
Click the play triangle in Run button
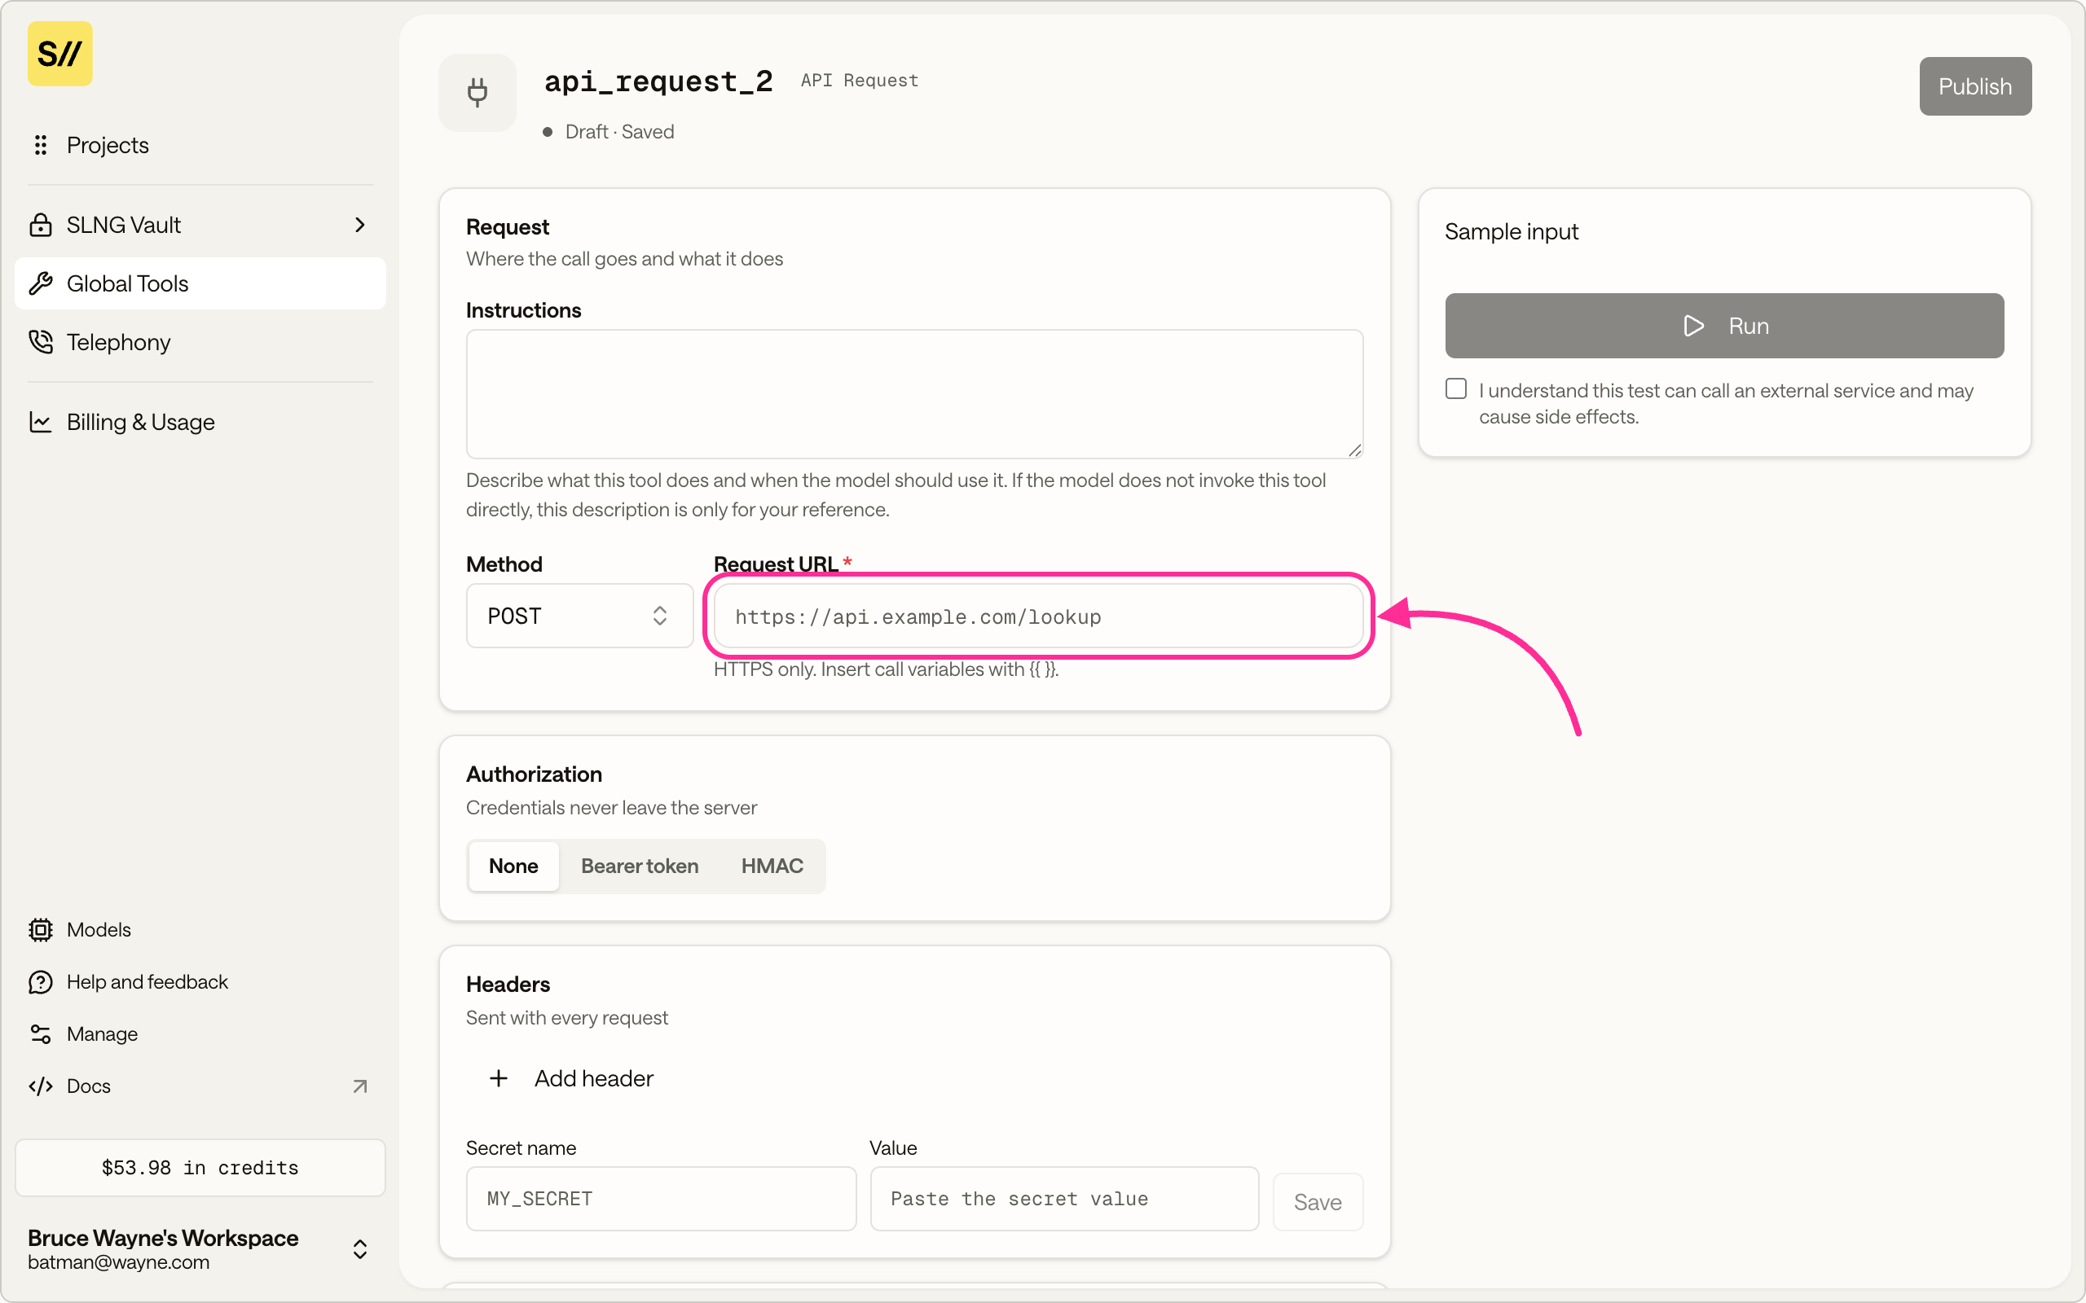pyautogui.click(x=1693, y=326)
